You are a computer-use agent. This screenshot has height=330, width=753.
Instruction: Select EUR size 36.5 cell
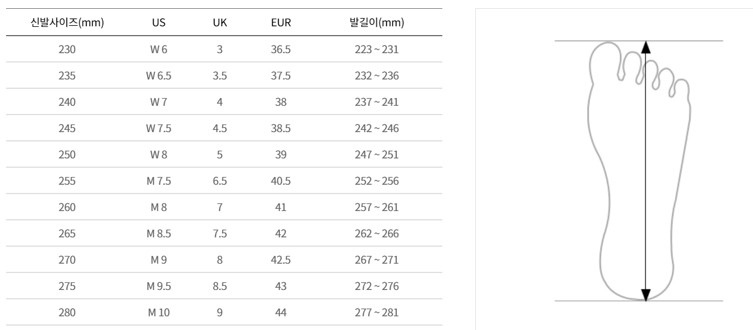point(282,49)
